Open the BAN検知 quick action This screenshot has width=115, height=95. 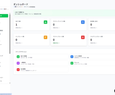(42, 70)
